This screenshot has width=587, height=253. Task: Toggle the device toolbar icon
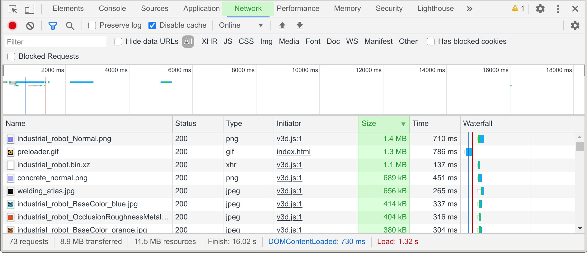pos(29,9)
